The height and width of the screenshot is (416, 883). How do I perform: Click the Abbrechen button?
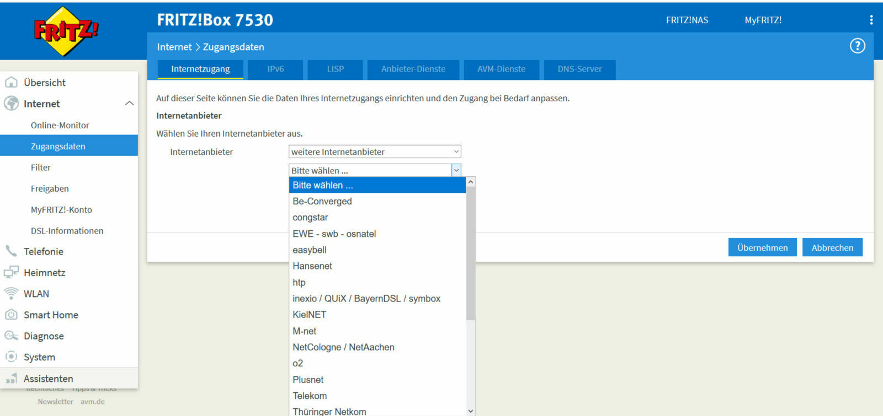(x=832, y=247)
